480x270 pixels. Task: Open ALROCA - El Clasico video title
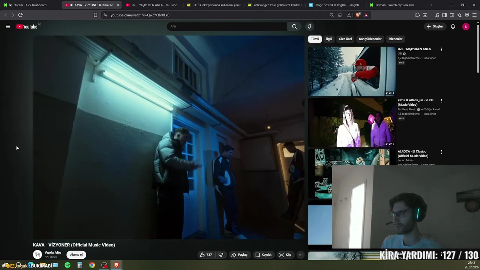point(413,154)
